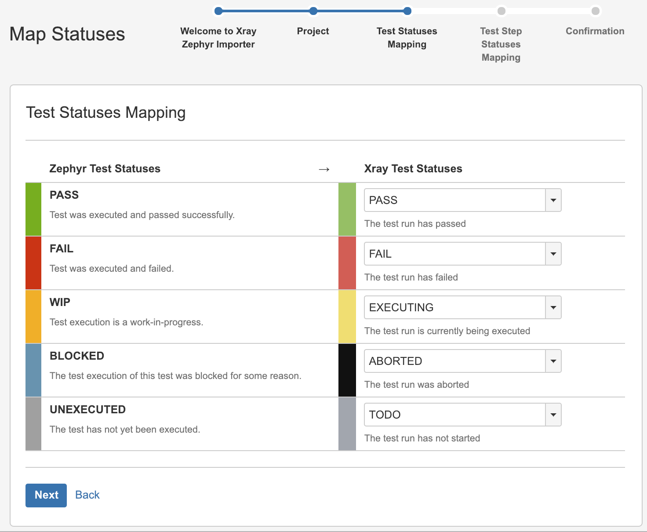Click the gray Zephyr UNEXECUTED color bar
The height and width of the screenshot is (532, 647).
[33, 424]
